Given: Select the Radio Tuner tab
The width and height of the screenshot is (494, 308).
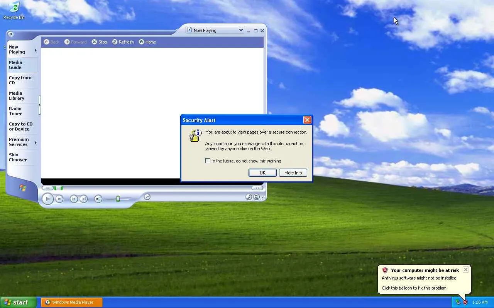Looking at the screenshot, I should (x=23, y=111).
